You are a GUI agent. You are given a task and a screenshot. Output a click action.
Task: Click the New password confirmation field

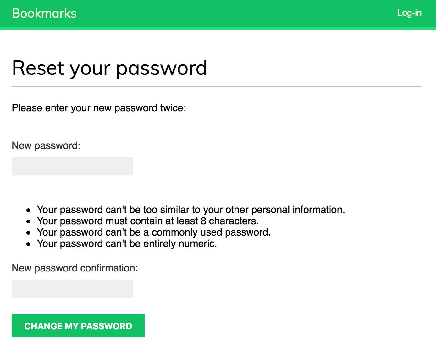(72, 289)
